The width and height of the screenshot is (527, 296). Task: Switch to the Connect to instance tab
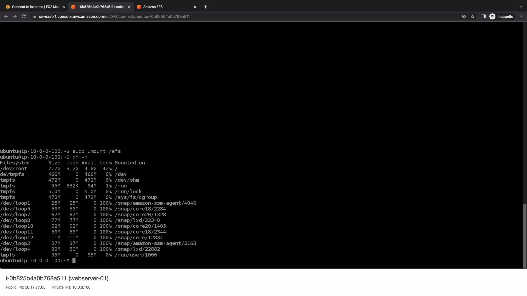(35, 7)
